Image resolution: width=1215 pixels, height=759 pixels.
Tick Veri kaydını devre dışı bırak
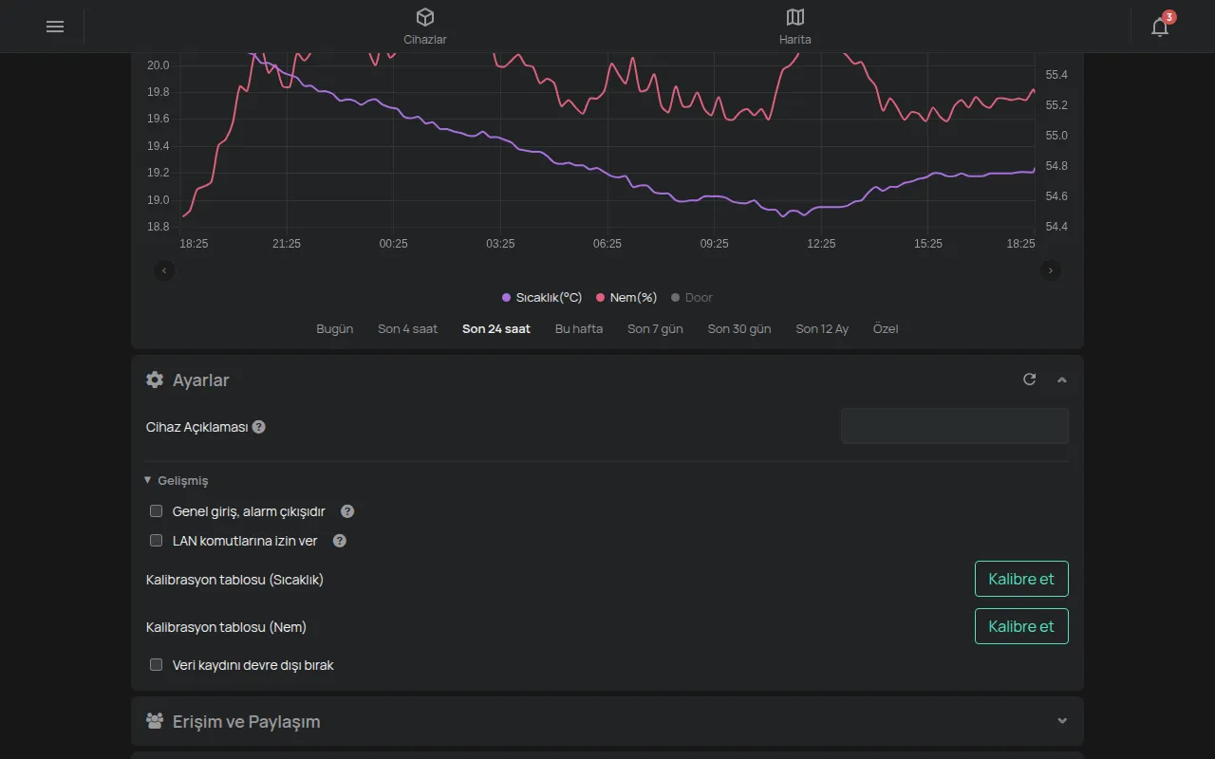coord(157,665)
